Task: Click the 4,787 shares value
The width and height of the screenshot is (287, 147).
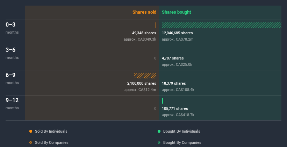Action: point(173,58)
